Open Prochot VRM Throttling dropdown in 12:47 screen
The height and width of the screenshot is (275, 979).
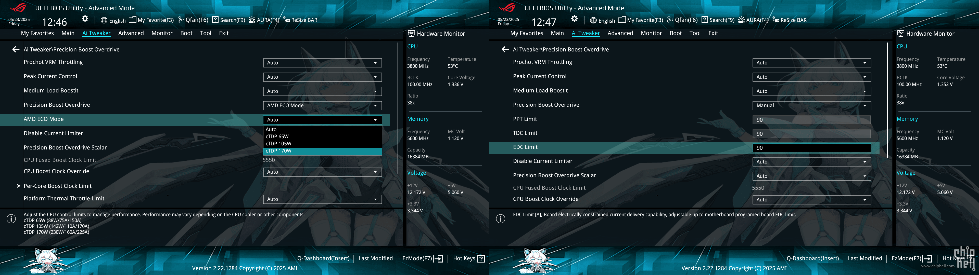coord(812,63)
